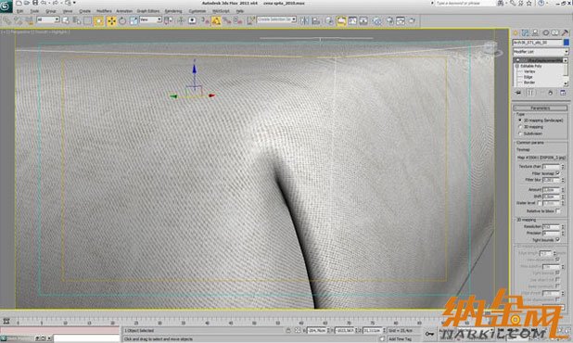Select the Edge sub-object level
This screenshot has height=343, width=573.
click(x=528, y=77)
